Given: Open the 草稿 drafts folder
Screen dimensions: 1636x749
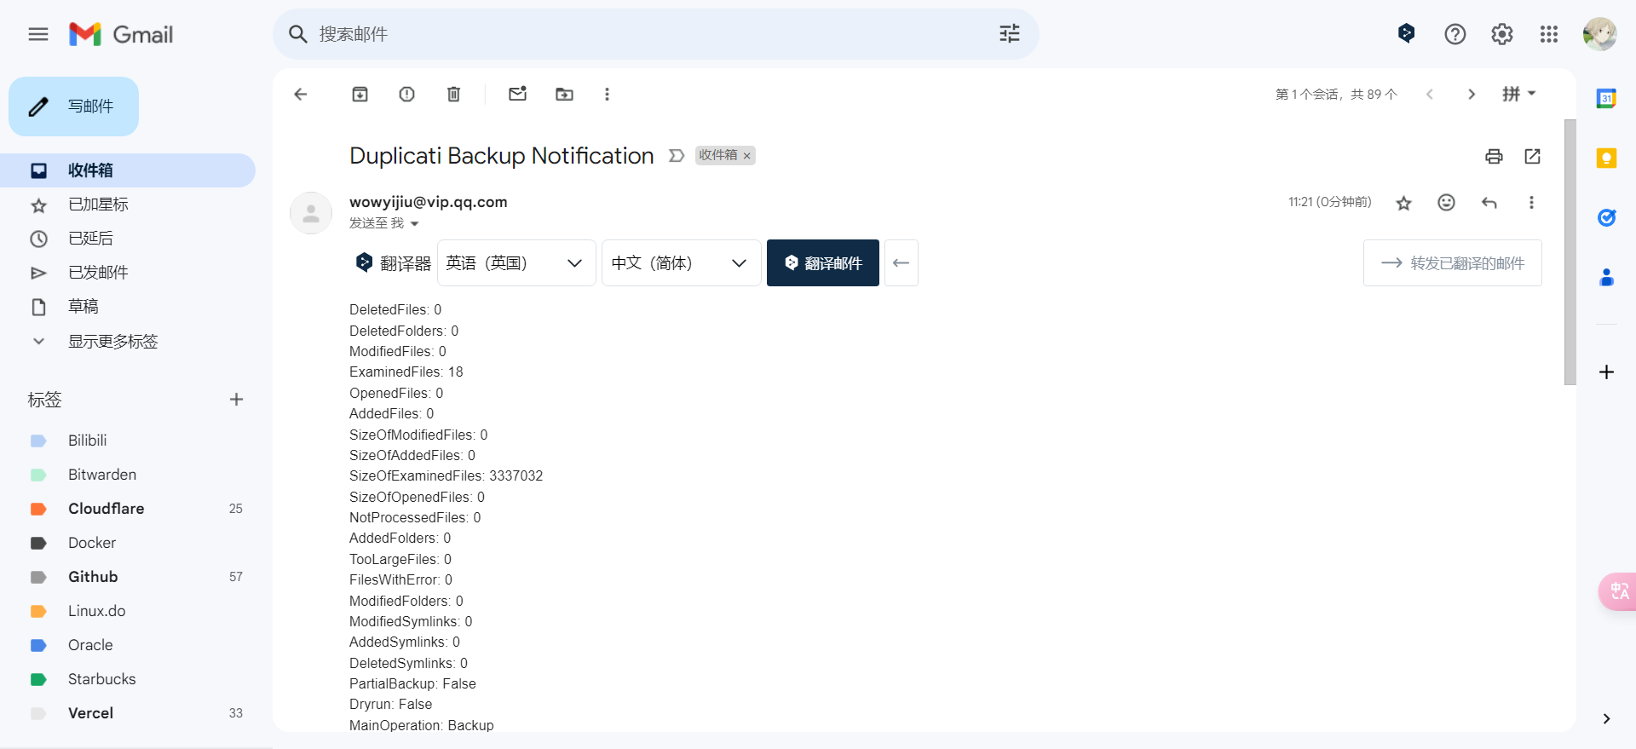Looking at the screenshot, I should click(128, 307).
